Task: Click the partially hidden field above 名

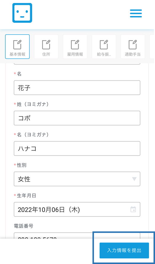Action: coord(77,64)
